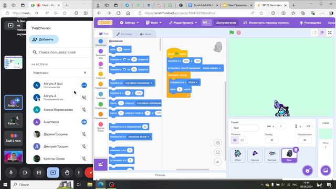
Task: Select the Сцена backdrop thumbnail
Action: pos(325,133)
